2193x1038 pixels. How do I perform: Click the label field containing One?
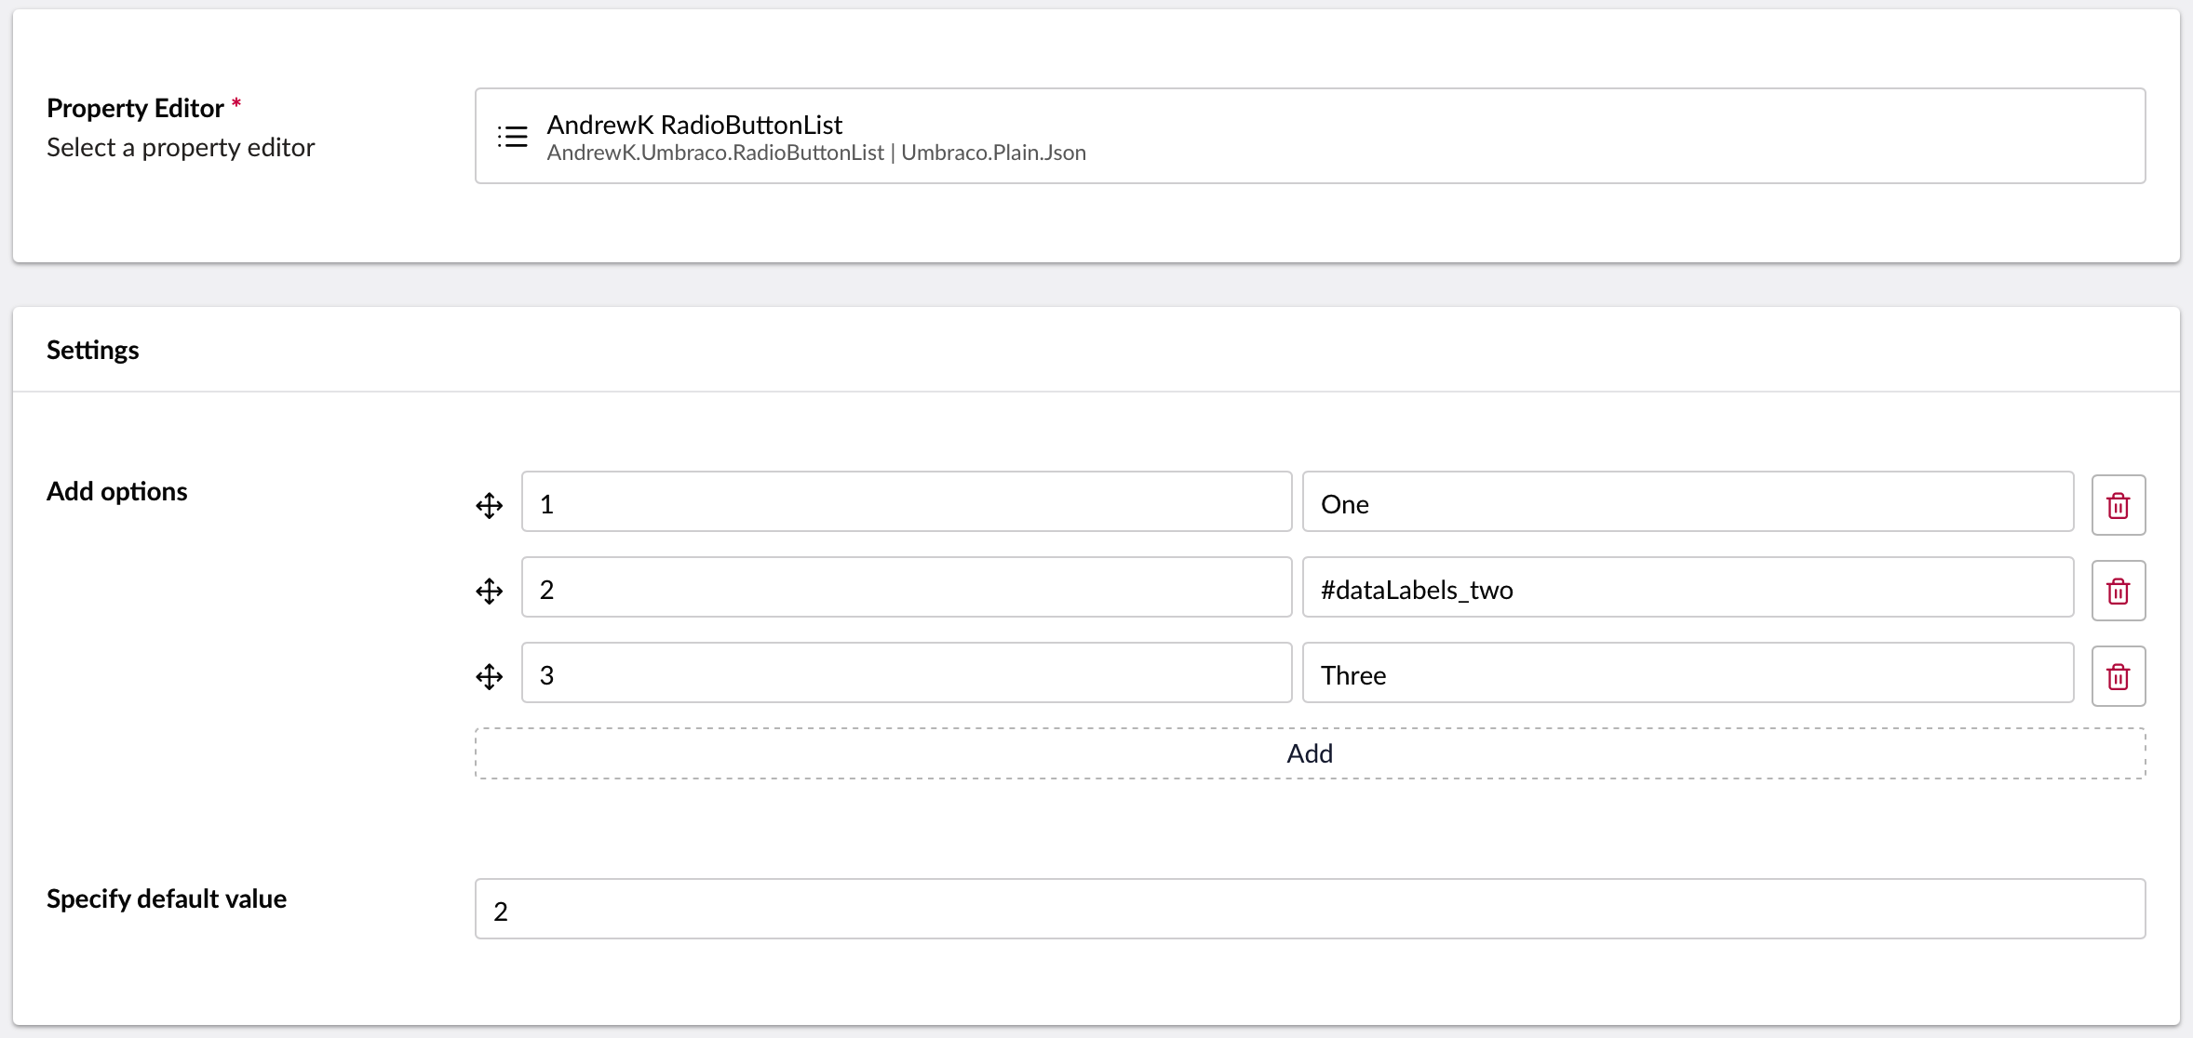1687,502
